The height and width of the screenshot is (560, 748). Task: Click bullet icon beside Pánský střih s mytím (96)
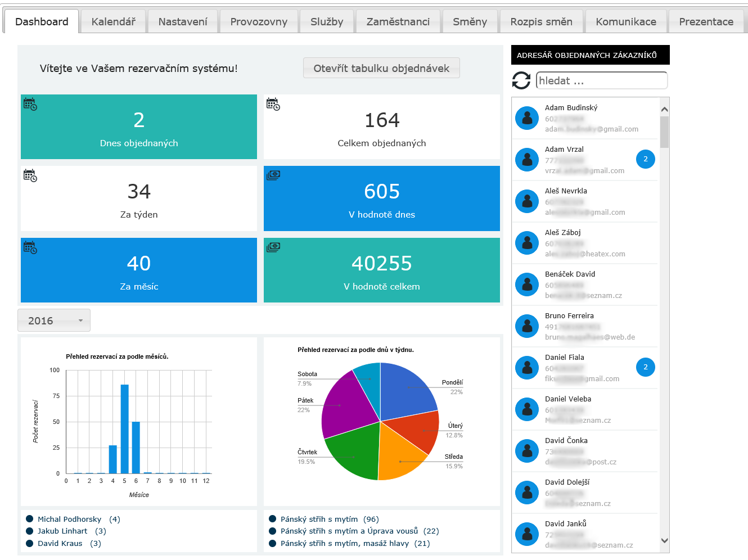point(273,519)
